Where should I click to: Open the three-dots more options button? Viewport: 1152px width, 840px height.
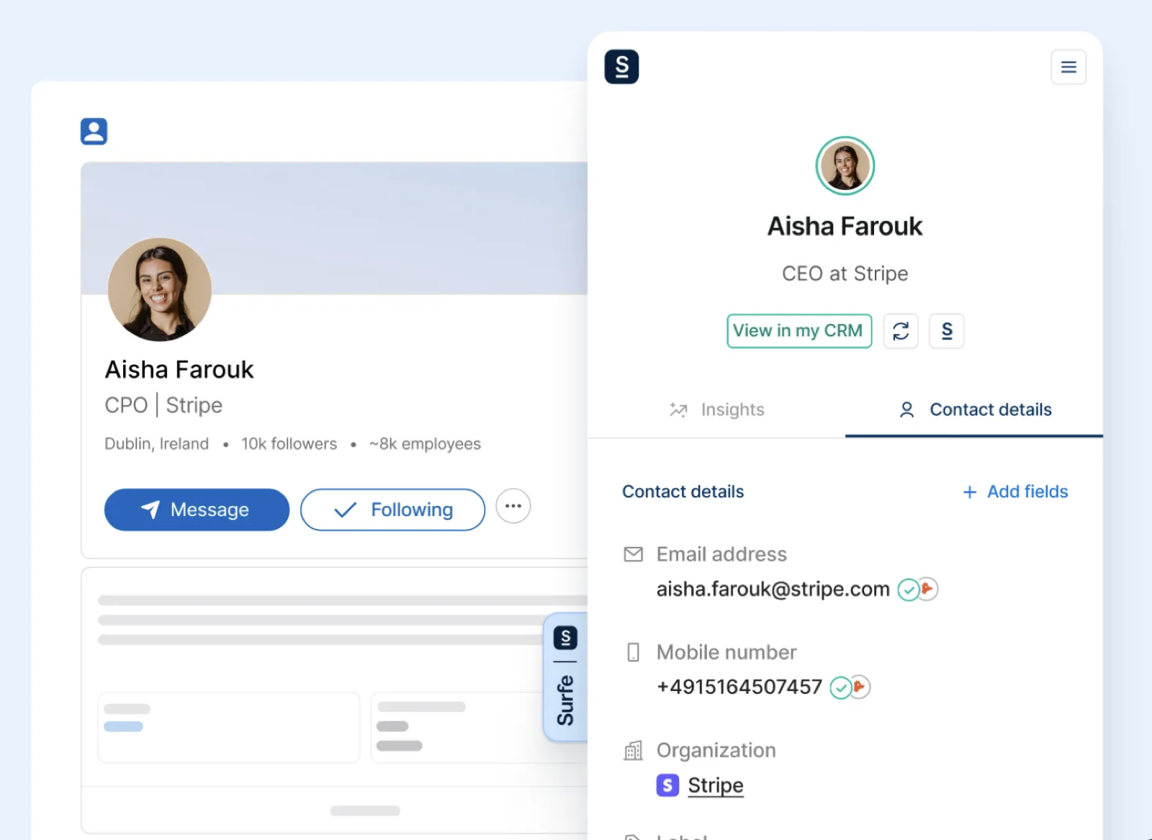(513, 506)
